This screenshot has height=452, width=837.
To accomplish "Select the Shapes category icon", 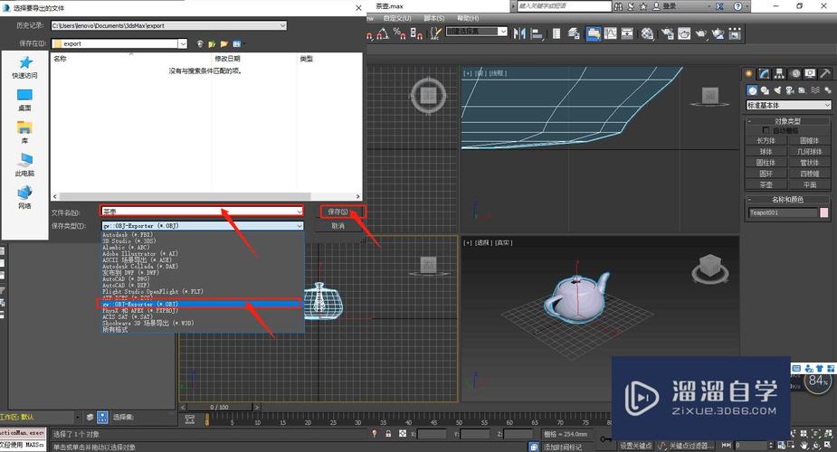I will tap(765, 90).
